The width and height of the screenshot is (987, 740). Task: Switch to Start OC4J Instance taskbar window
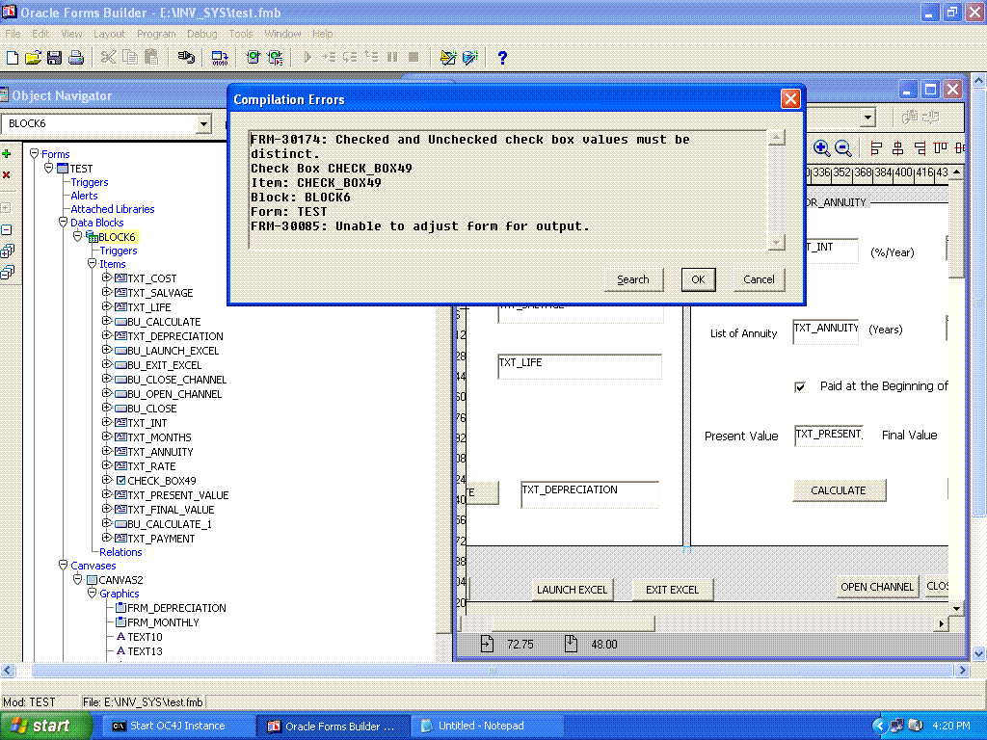pyautogui.click(x=177, y=726)
